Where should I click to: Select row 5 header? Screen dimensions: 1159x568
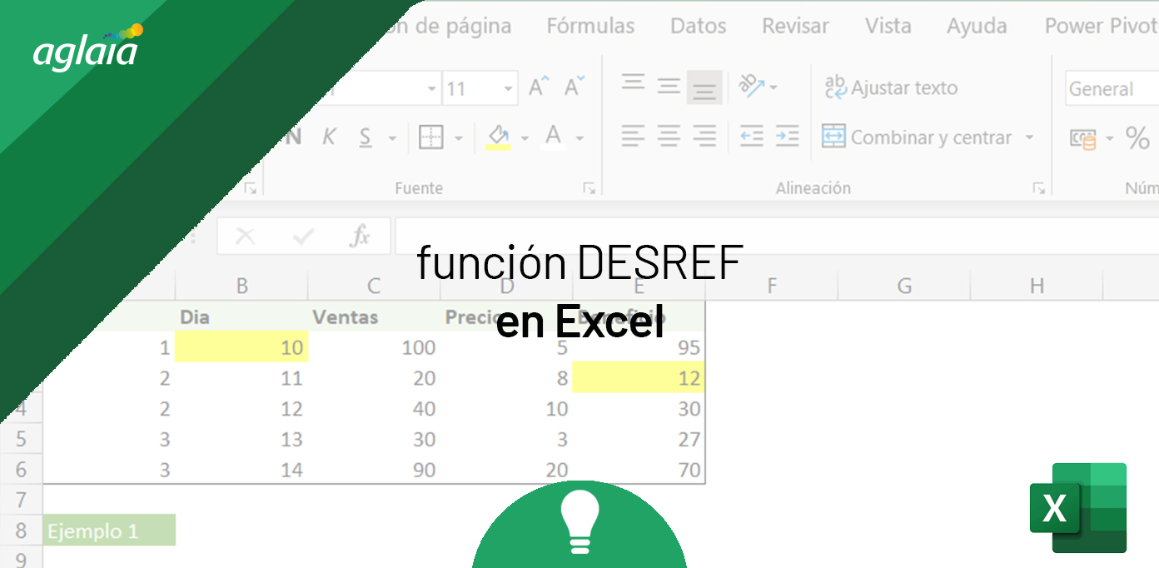[x=21, y=439]
